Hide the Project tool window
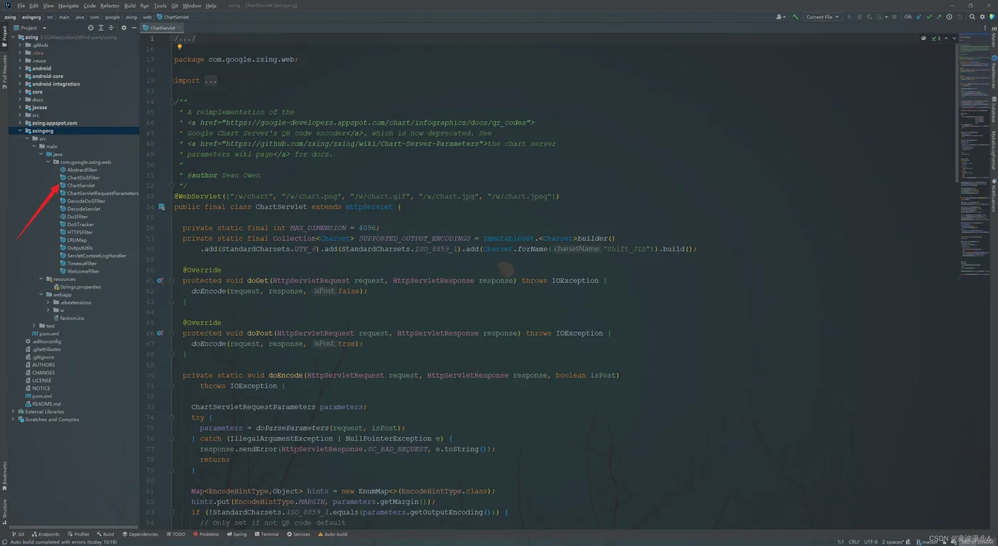This screenshot has height=546, width=998. pos(133,28)
